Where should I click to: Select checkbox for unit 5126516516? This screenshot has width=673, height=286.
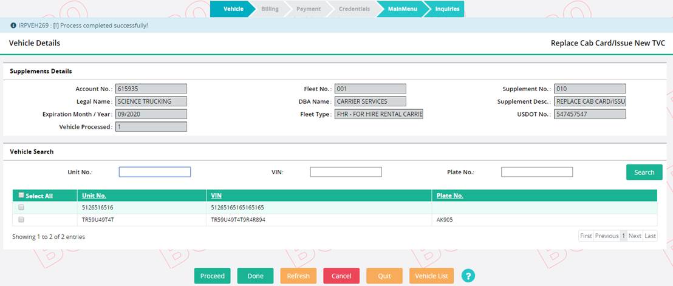21,208
